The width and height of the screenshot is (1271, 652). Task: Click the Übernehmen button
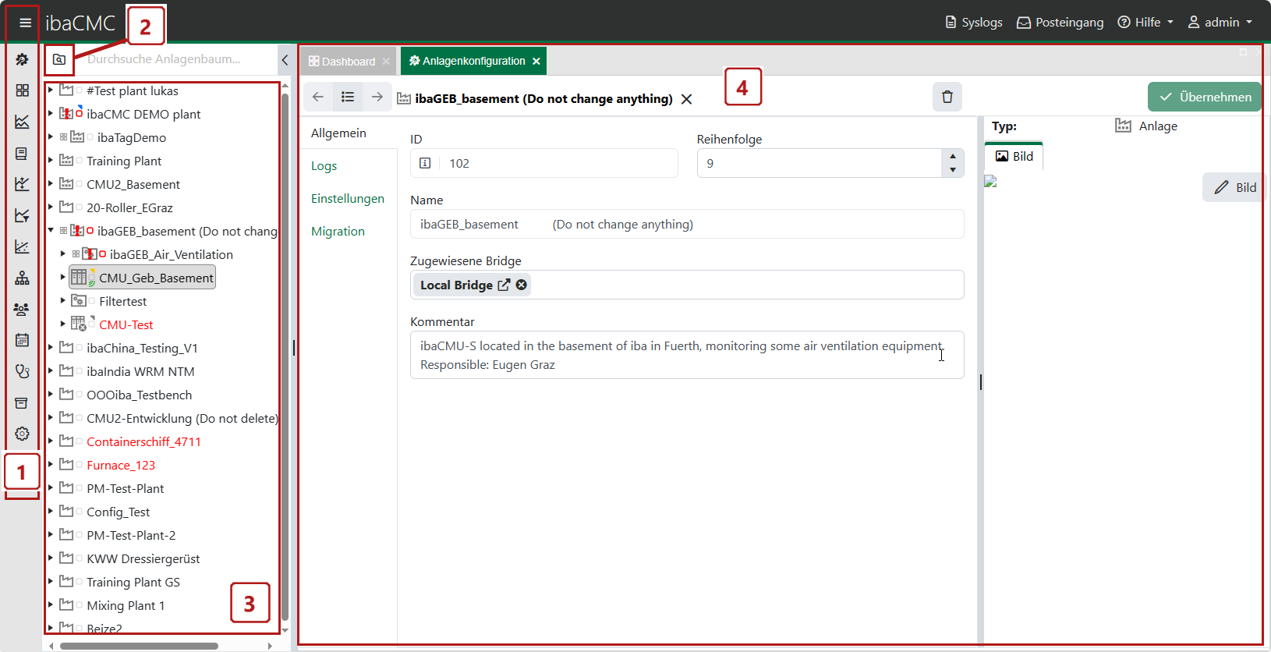1204,97
